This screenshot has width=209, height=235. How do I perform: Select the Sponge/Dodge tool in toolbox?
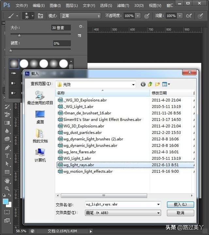point(7,139)
